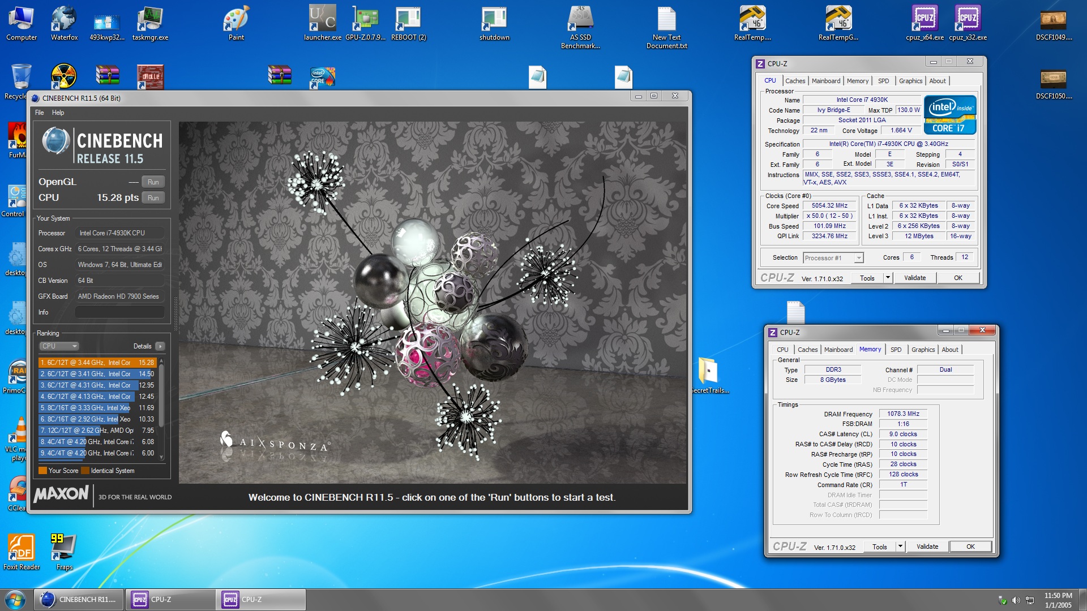Open the Help menu in Cinebench
This screenshot has width=1087, height=611.
click(x=58, y=113)
